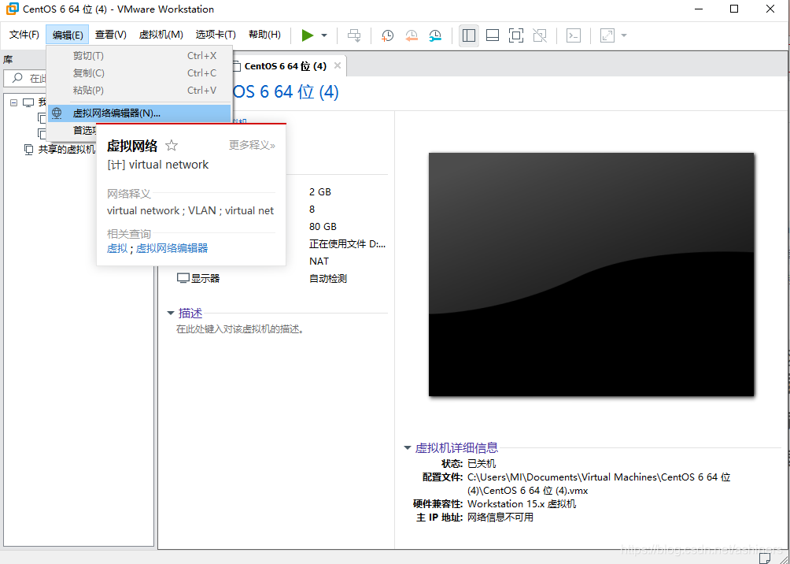Image resolution: width=790 pixels, height=564 pixels.
Task: Take a snapshot of this virtual machine
Action: click(x=387, y=35)
